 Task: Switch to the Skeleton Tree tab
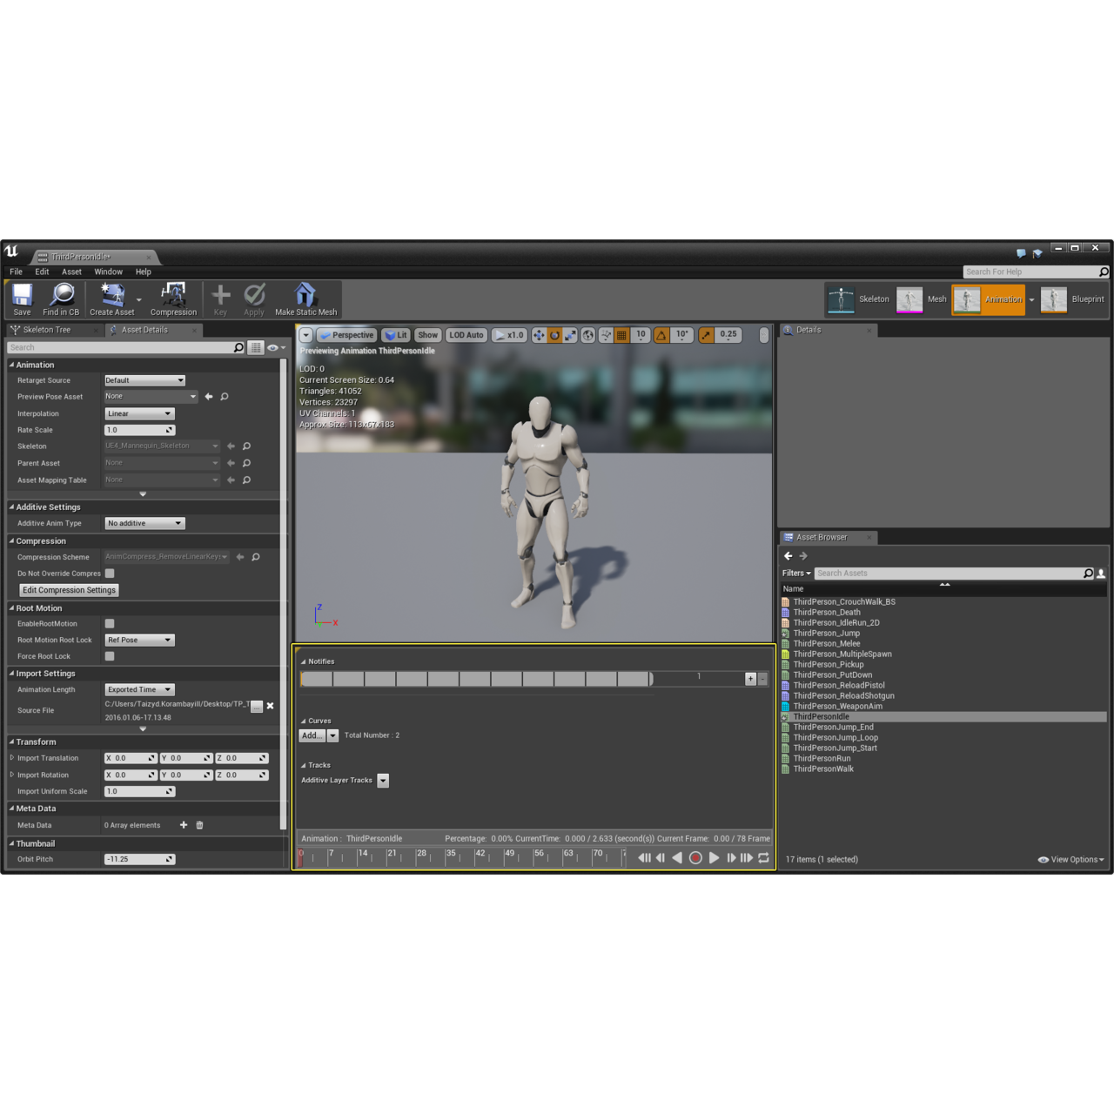click(47, 330)
